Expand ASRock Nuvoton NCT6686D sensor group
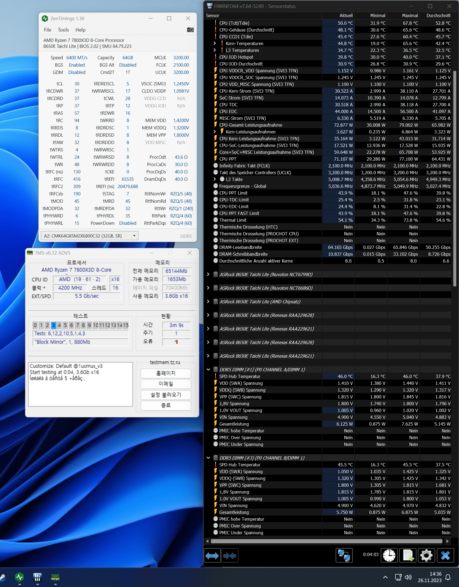Image resolution: width=459 pixels, height=587 pixels. point(208,288)
